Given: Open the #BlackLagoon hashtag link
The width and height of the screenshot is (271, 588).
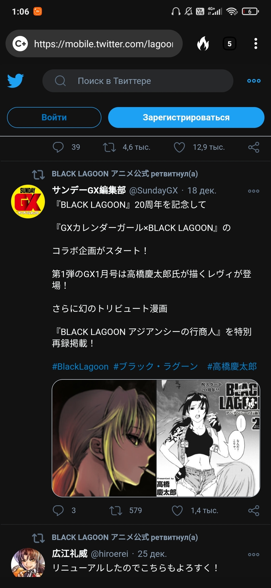Looking at the screenshot, I should (x=80, y=367).
